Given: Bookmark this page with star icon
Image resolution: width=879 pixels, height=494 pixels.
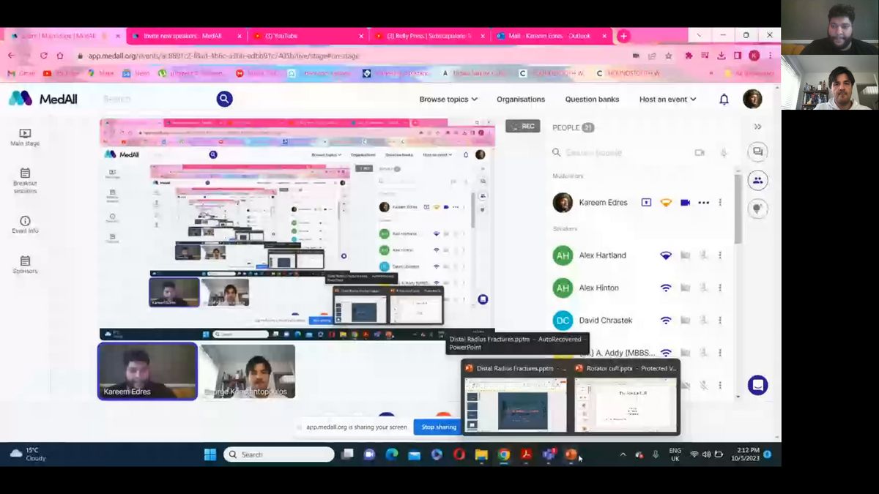Looking at the screenshot, I should click(669, 56).
